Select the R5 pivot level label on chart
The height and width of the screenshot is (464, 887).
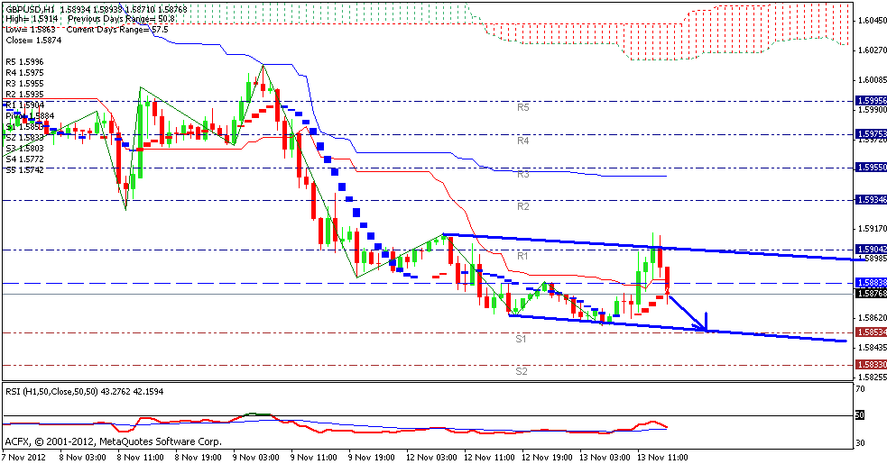523,107
